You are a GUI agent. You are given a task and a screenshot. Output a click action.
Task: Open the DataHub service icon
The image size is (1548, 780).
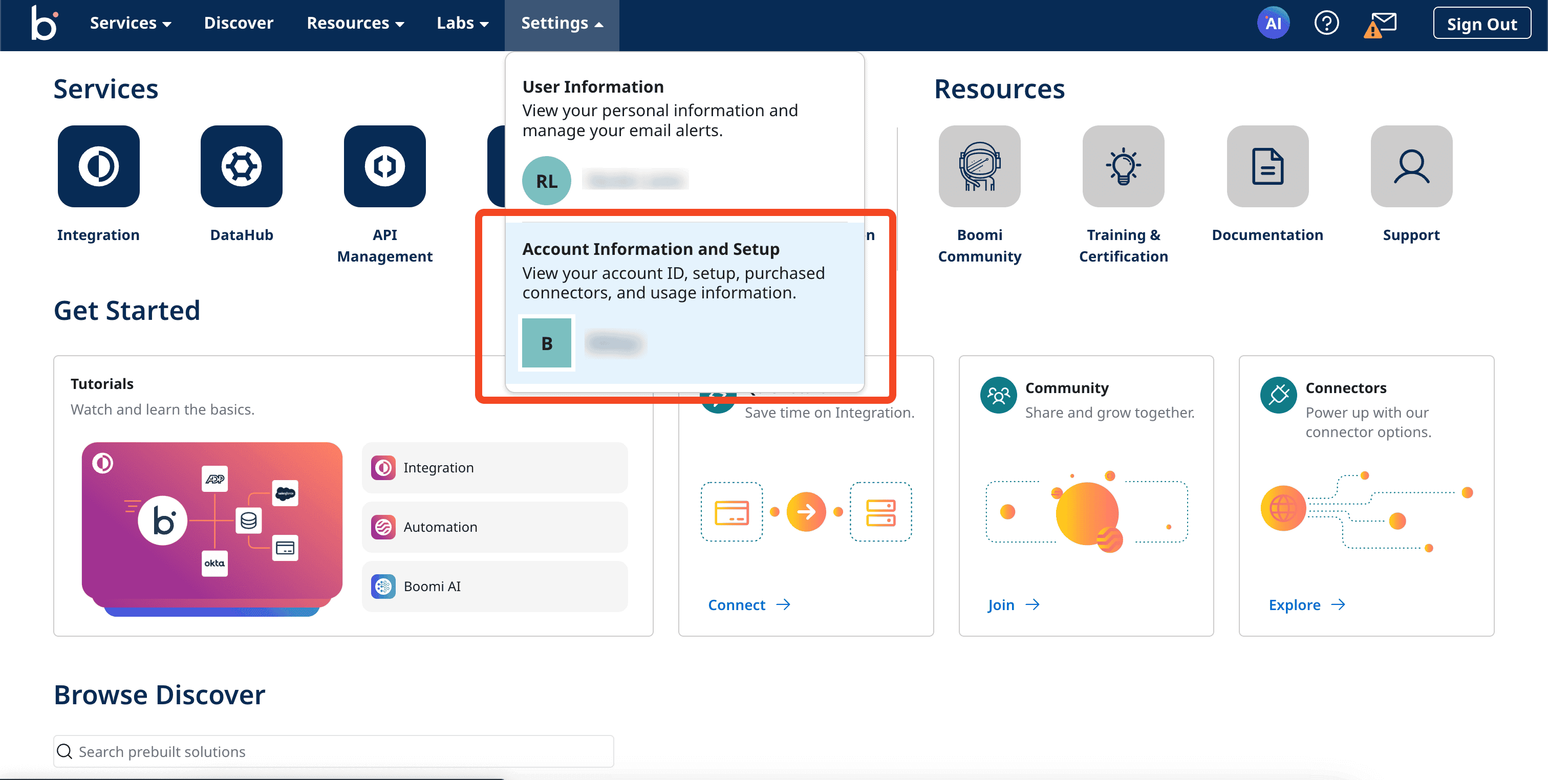tap(242, 166)
